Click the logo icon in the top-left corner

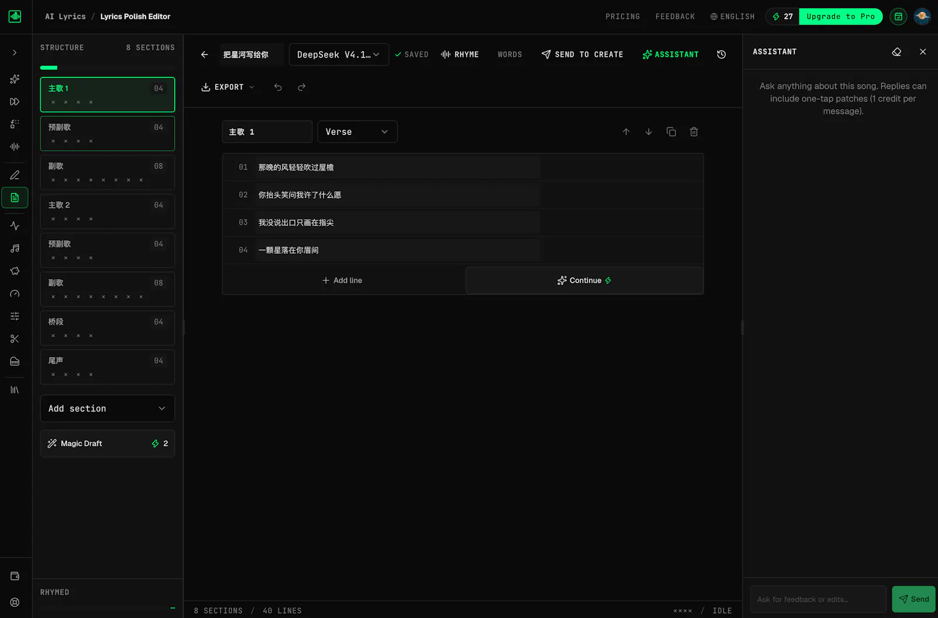(15, 16)
